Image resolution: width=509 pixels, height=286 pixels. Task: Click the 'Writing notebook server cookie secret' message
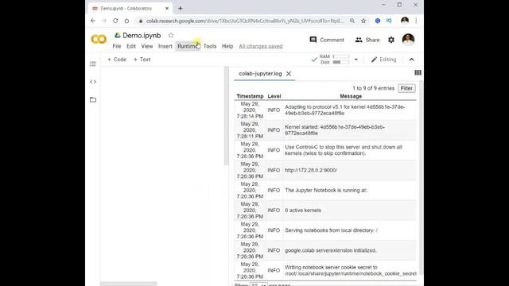click(351, 270)
